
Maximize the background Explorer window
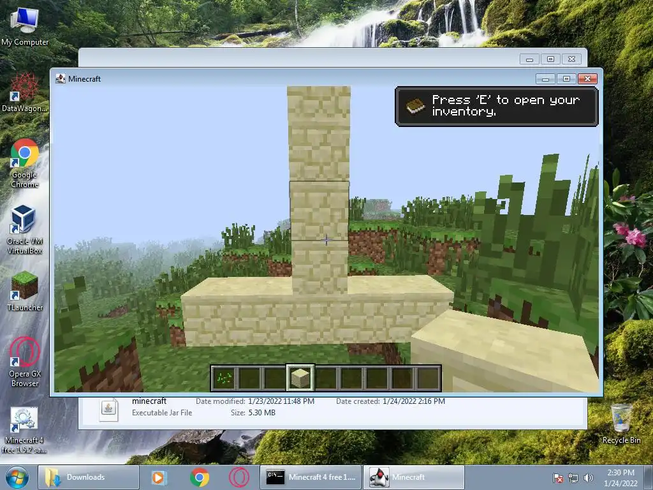tap(550, 59)
